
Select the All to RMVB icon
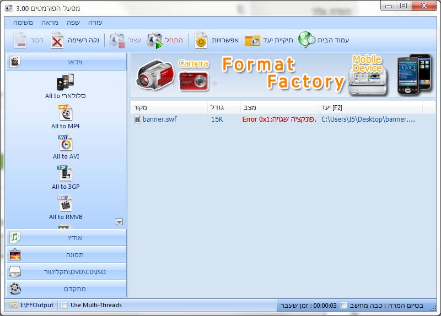[65, 204]
